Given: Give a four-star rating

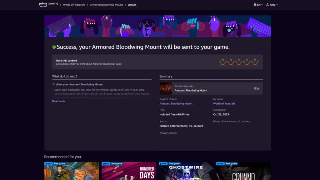Looking at the screenshot, I should [247, 62].
